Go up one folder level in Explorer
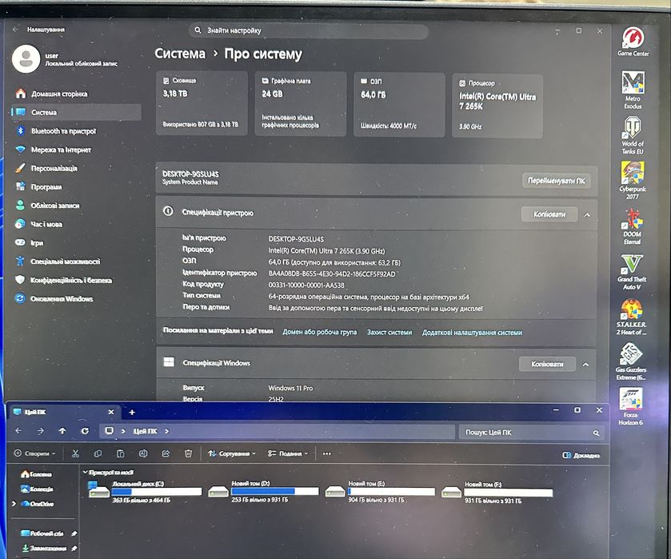Image resolution: width=671 pixels, height=559 pixels. [62, 430]
